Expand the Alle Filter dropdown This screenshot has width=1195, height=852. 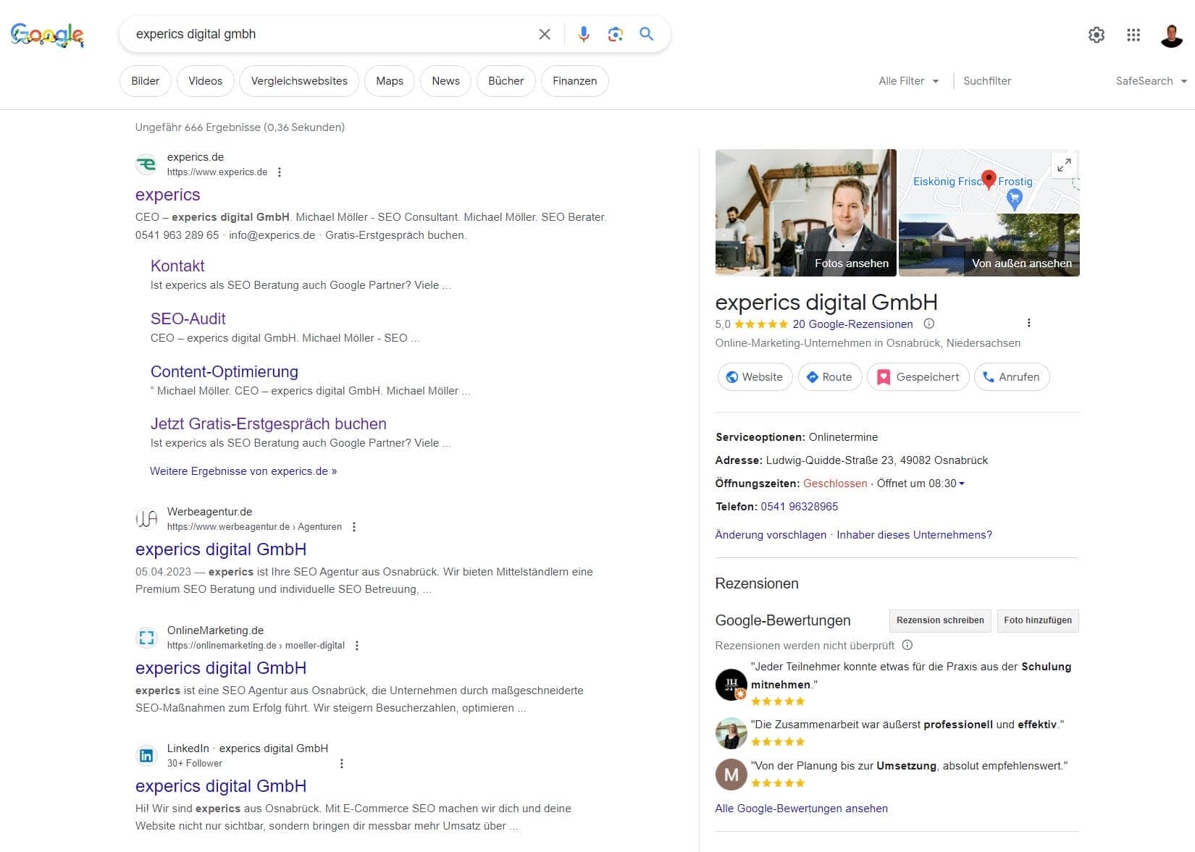pyautogui.click(x=909, y=81)
